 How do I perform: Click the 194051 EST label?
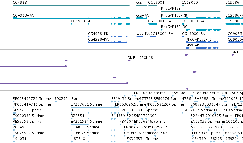click(x=20, y=139)
